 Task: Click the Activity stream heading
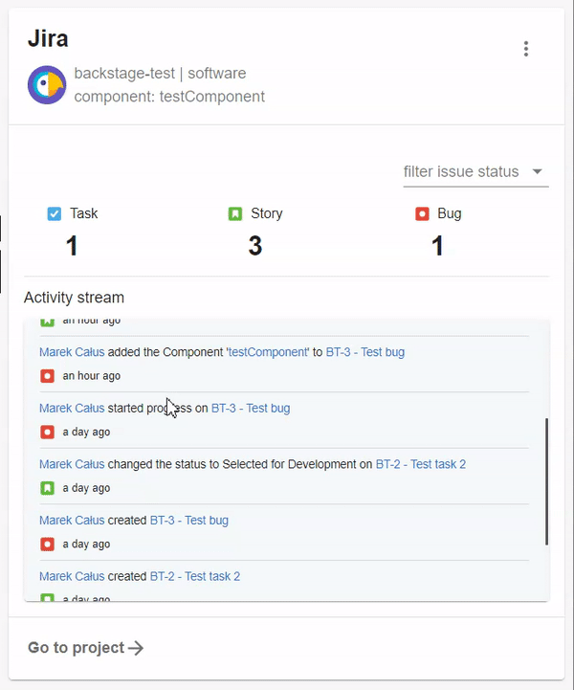74,298
